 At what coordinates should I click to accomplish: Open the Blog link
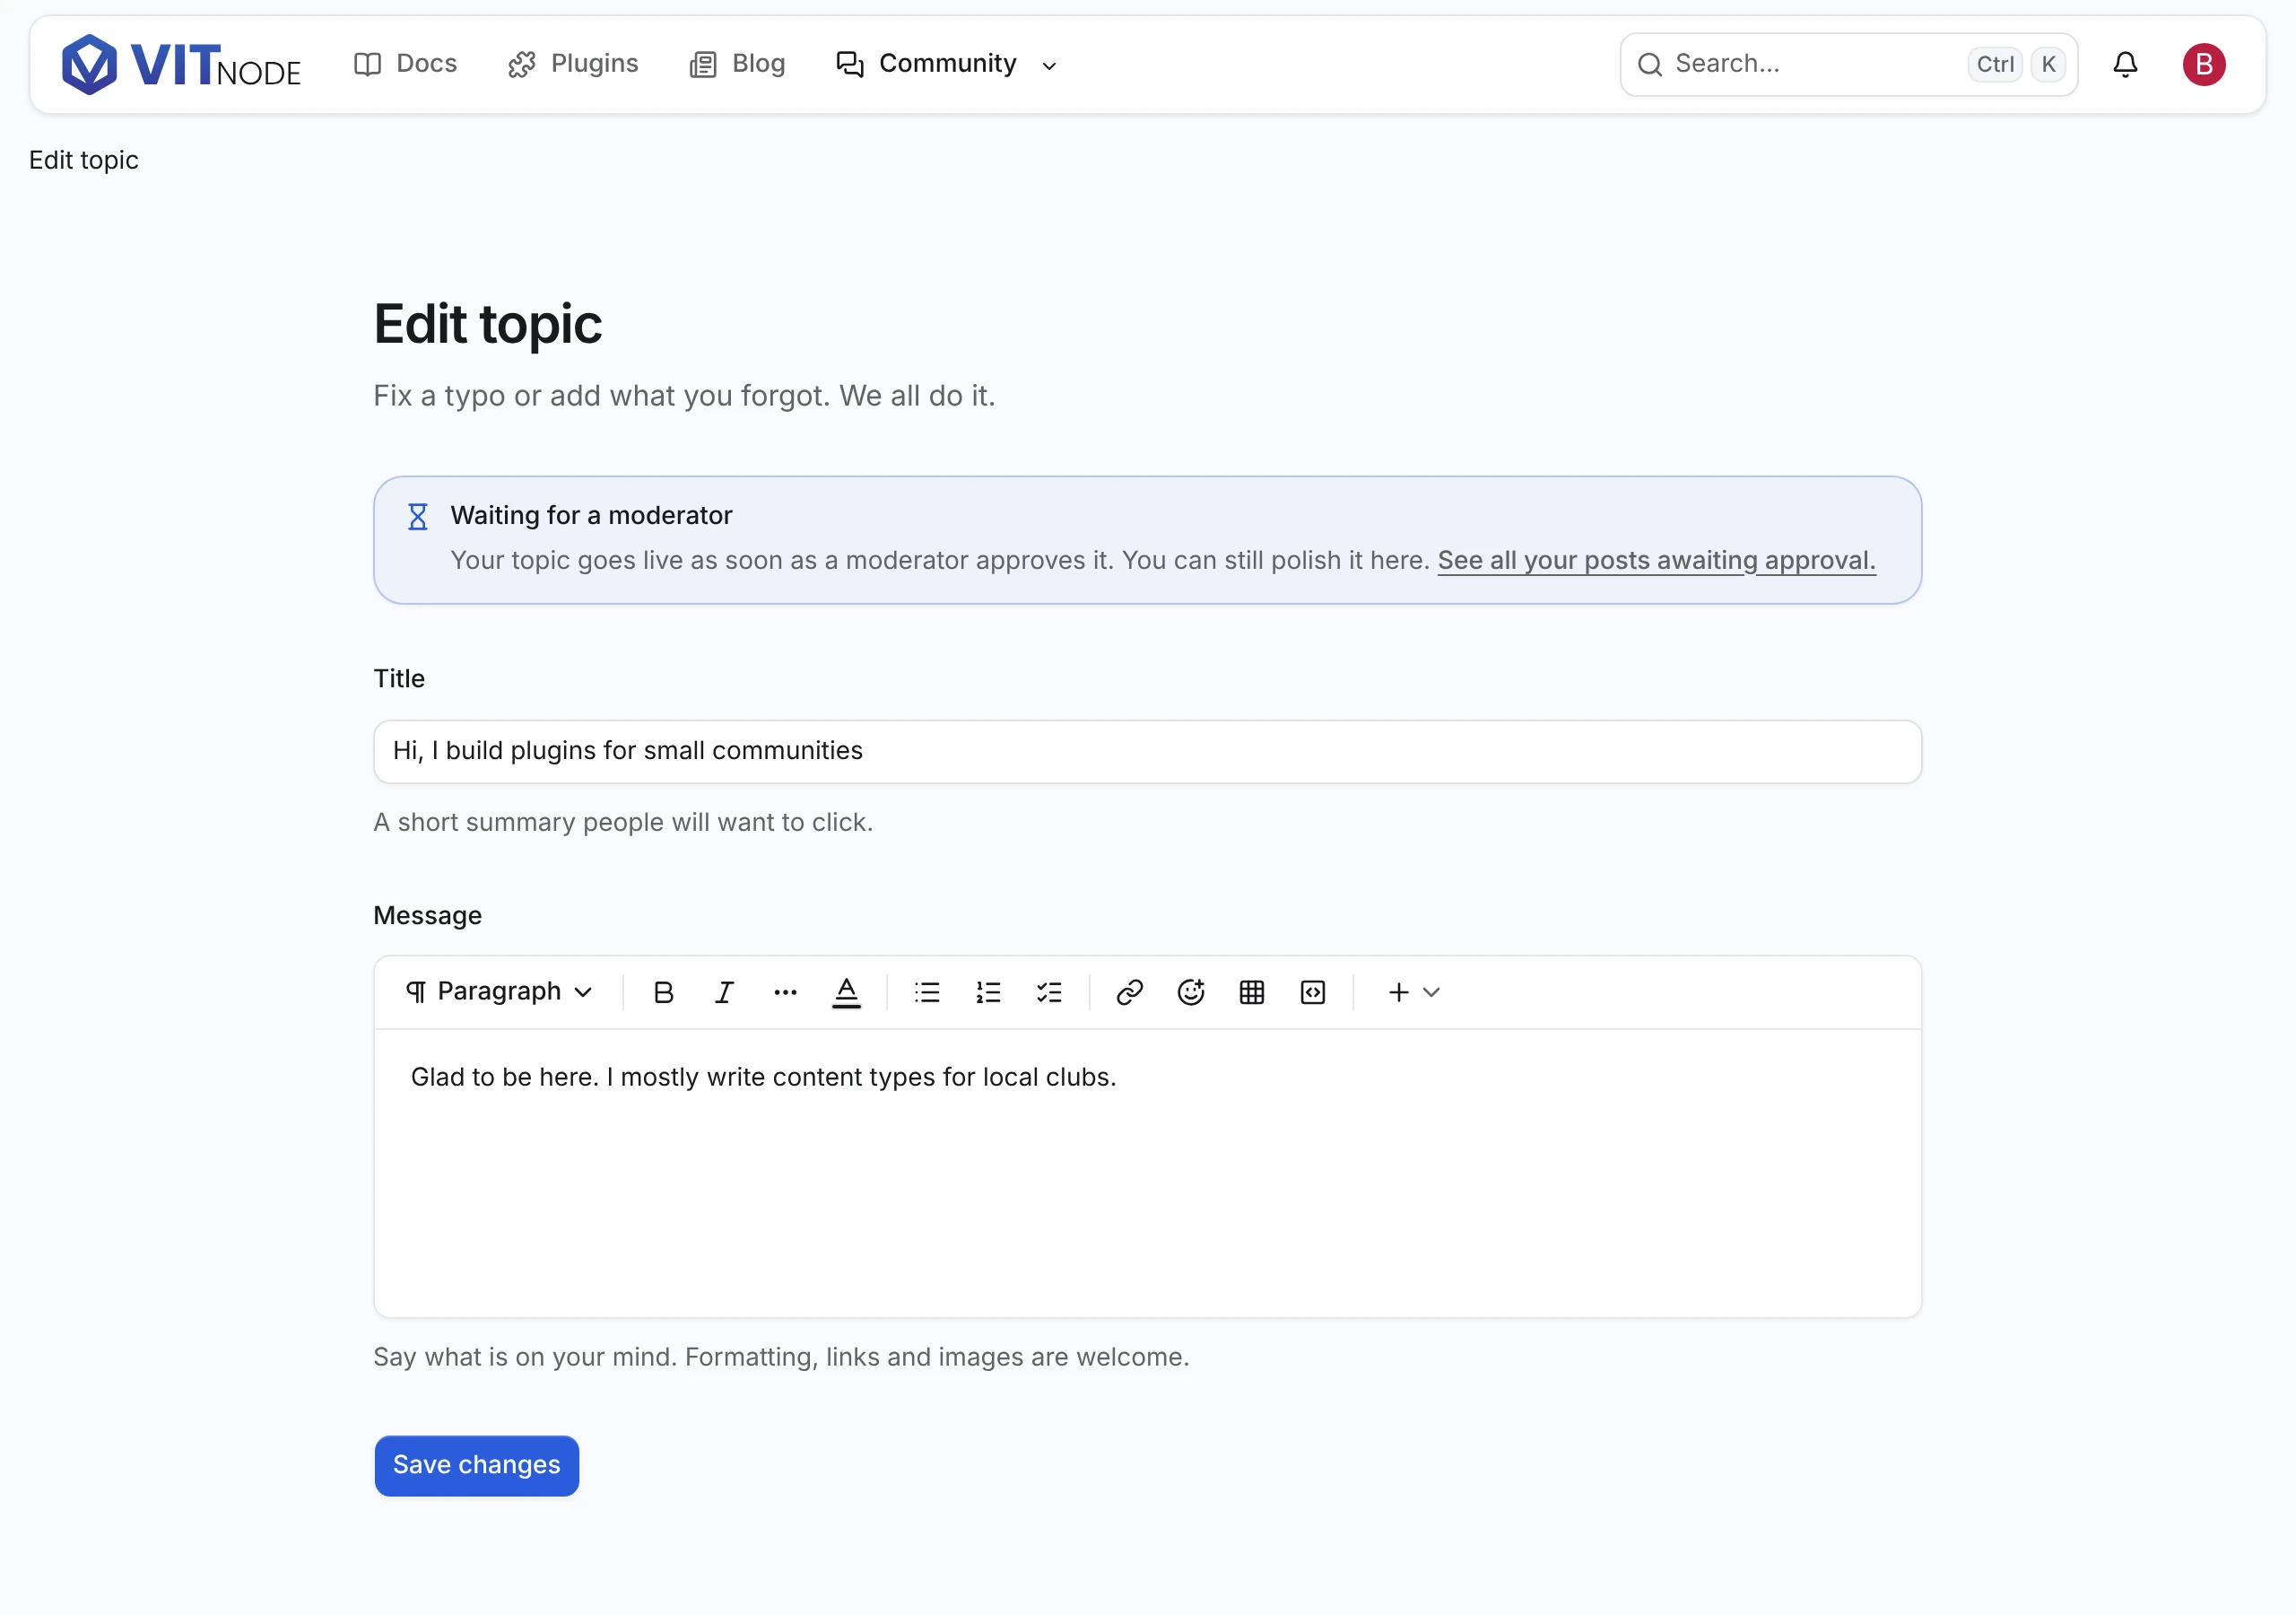(738, 64)
